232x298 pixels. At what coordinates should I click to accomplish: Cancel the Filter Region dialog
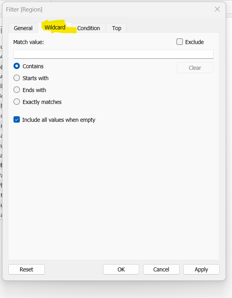161,269
